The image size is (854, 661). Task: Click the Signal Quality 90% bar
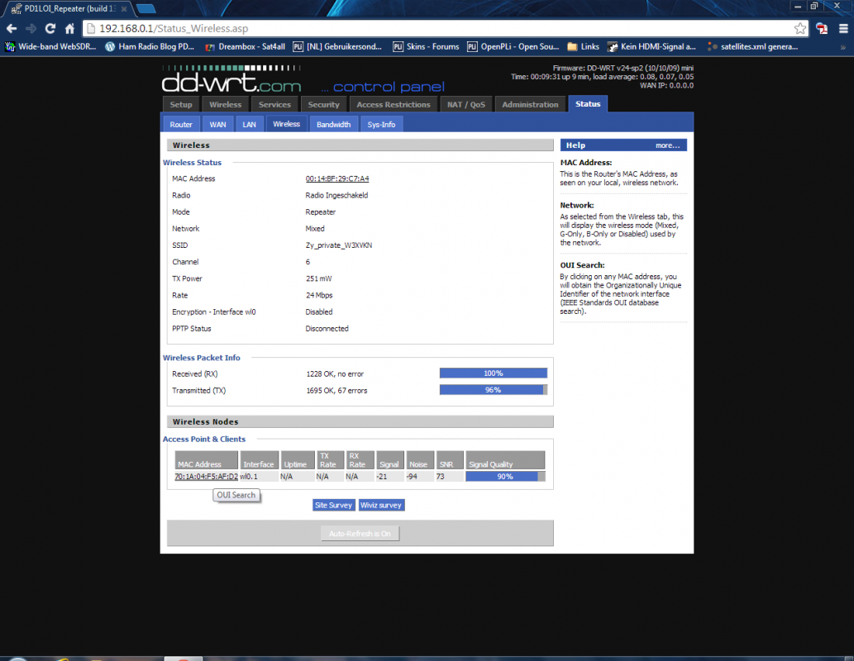point(505,477)
